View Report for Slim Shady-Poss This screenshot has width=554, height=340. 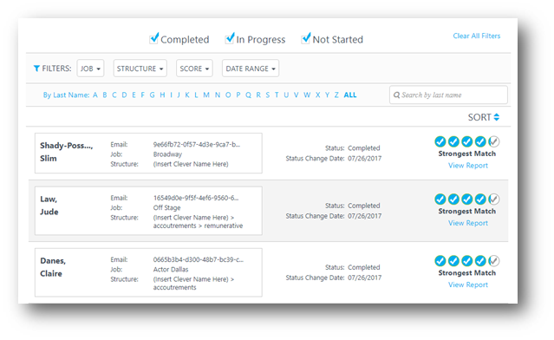tap(468, 166)
